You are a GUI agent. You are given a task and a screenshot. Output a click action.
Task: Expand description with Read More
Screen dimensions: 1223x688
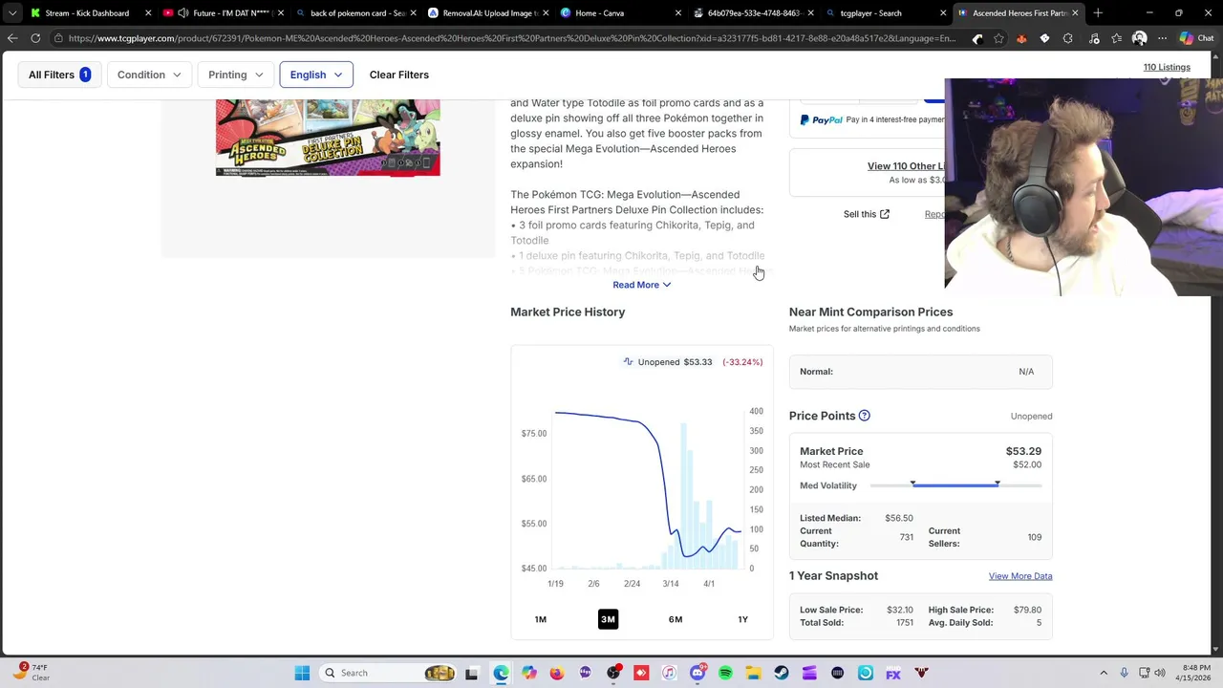click(x=642, y=285)
